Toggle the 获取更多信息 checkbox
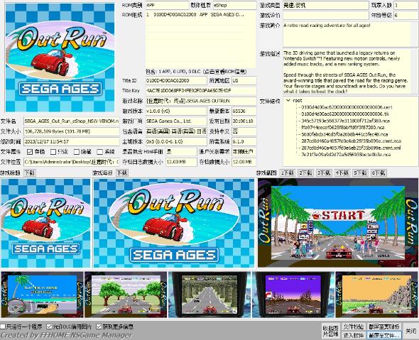The height and width of the screenshot is (340, 419). point(99,327)
